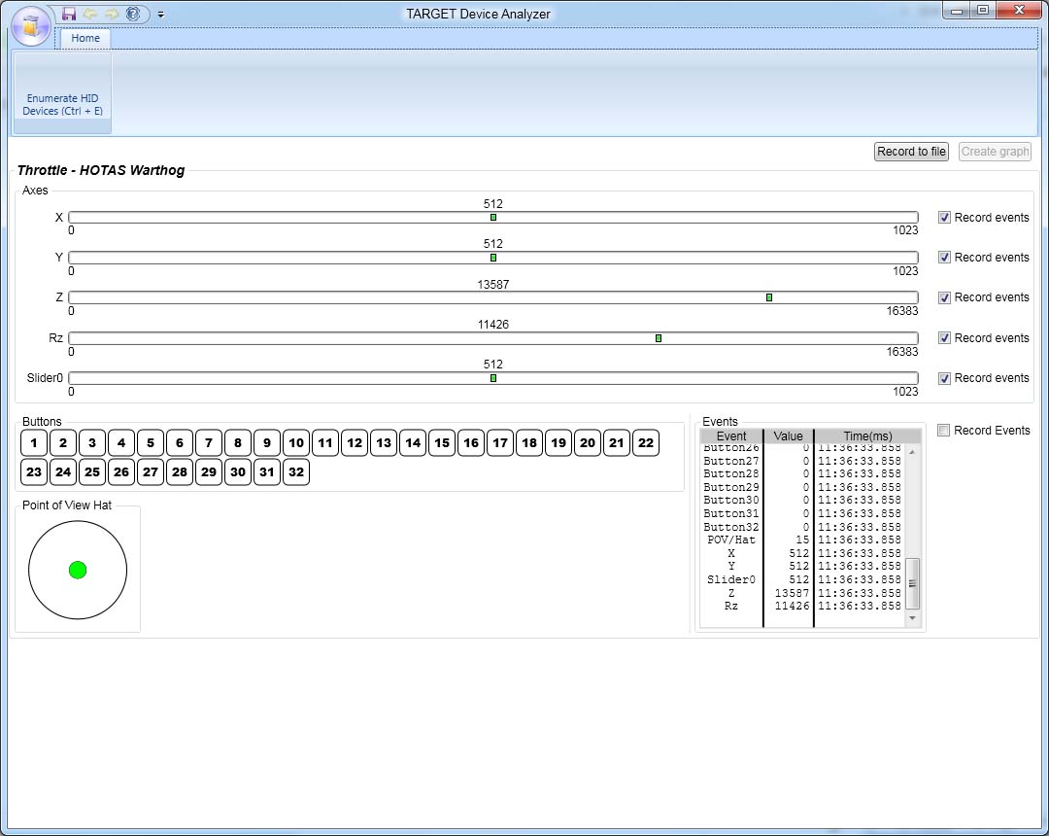The image size is (1049, 836).
Task: Toggle Record events for the Rz axis
Action: 944,338
